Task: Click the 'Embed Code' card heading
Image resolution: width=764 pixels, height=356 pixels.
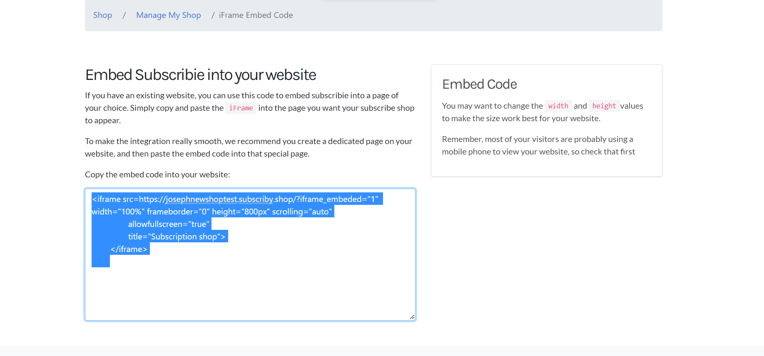Action: [x=480, y=84]
